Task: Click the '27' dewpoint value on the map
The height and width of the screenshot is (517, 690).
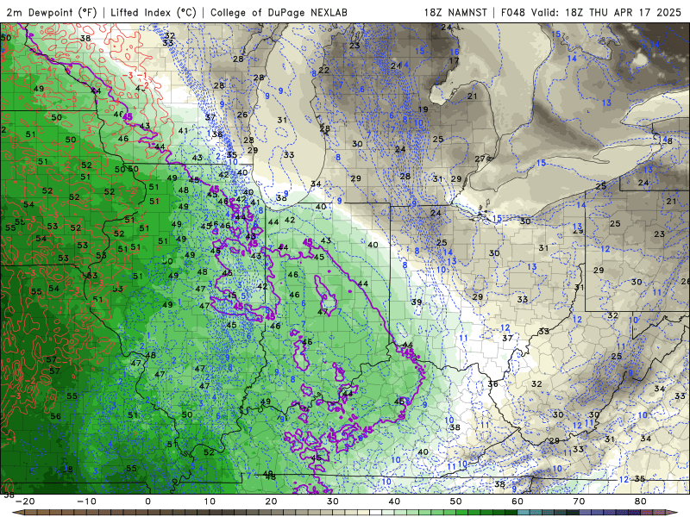Action: [480, 159]
